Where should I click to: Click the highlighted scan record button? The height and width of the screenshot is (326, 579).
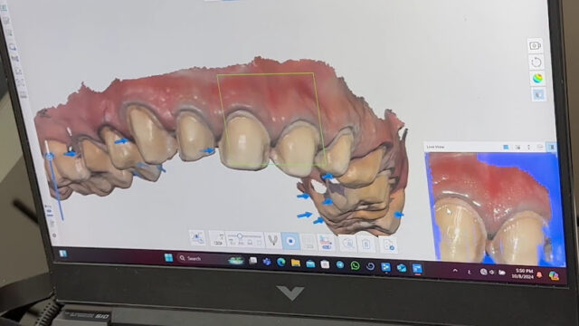coord(290,242)
